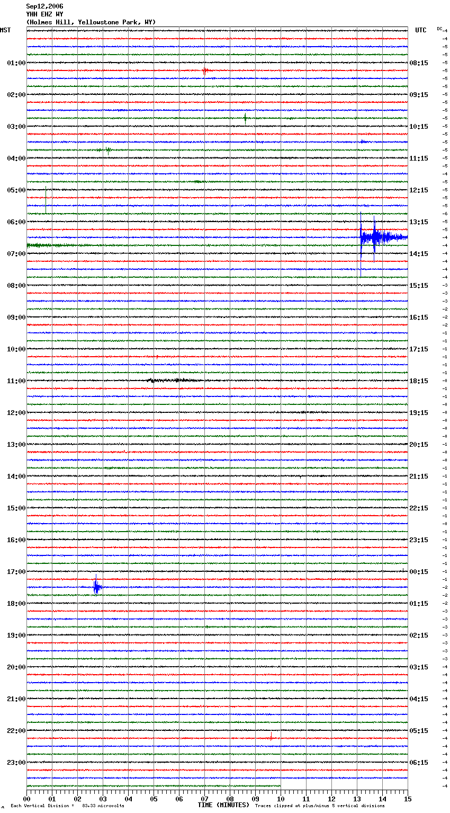Image resolution: width=450 pixels, height=813 pixels.
Task: Click the MST time label '01:00'
Action: [16, 63]
